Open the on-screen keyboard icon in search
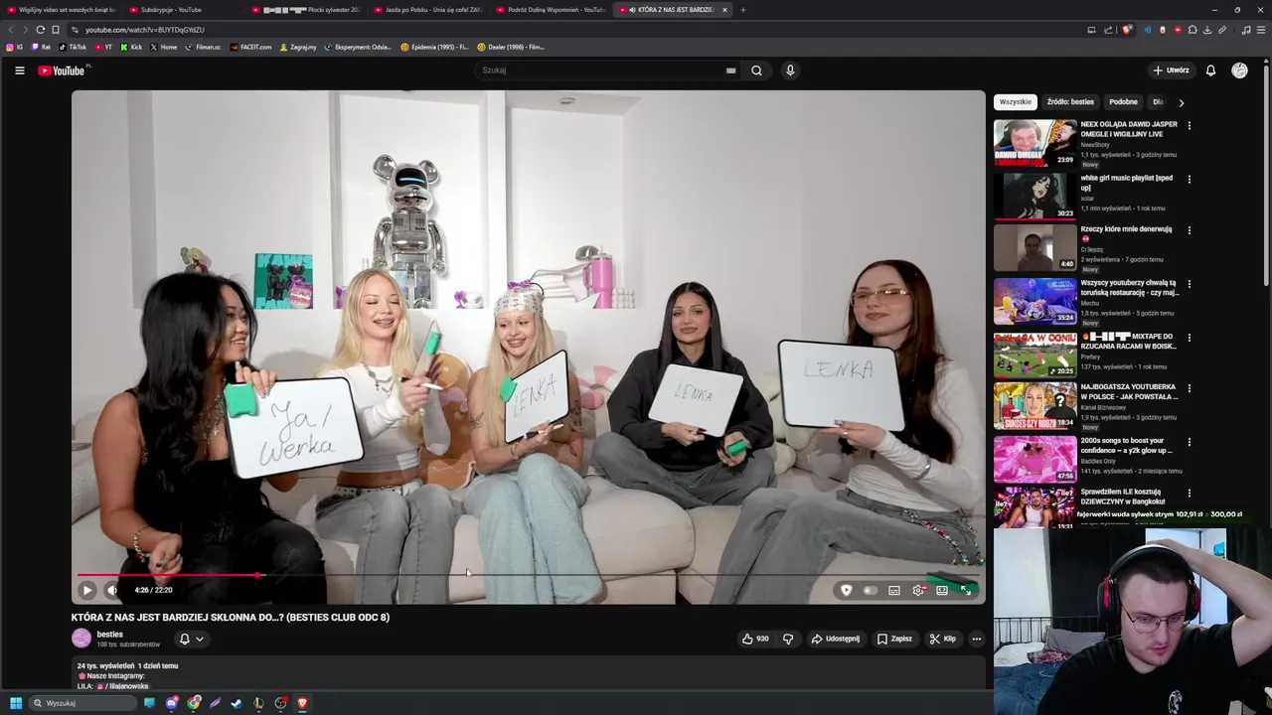The height and width of the screenshot is (715, 1272). [730, 71]
